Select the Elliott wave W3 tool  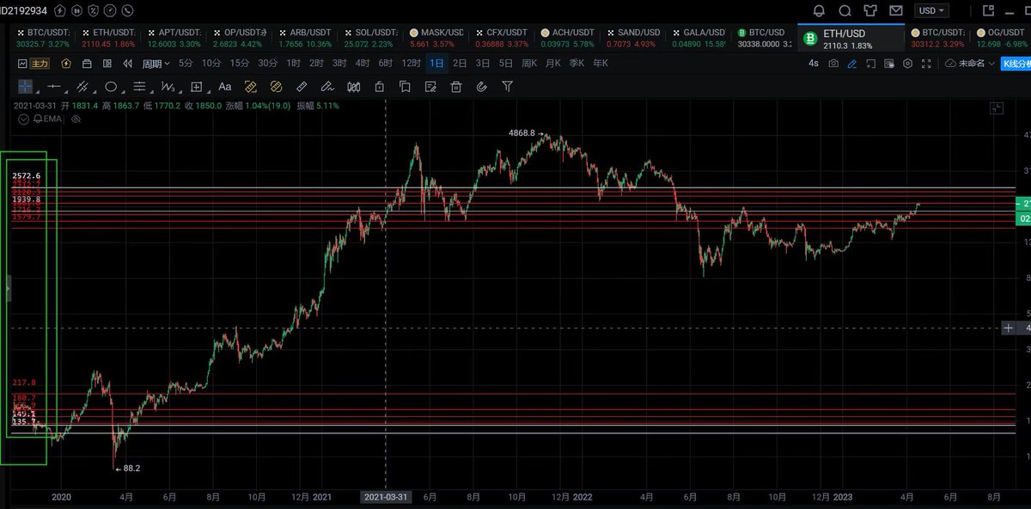point(168,86)
